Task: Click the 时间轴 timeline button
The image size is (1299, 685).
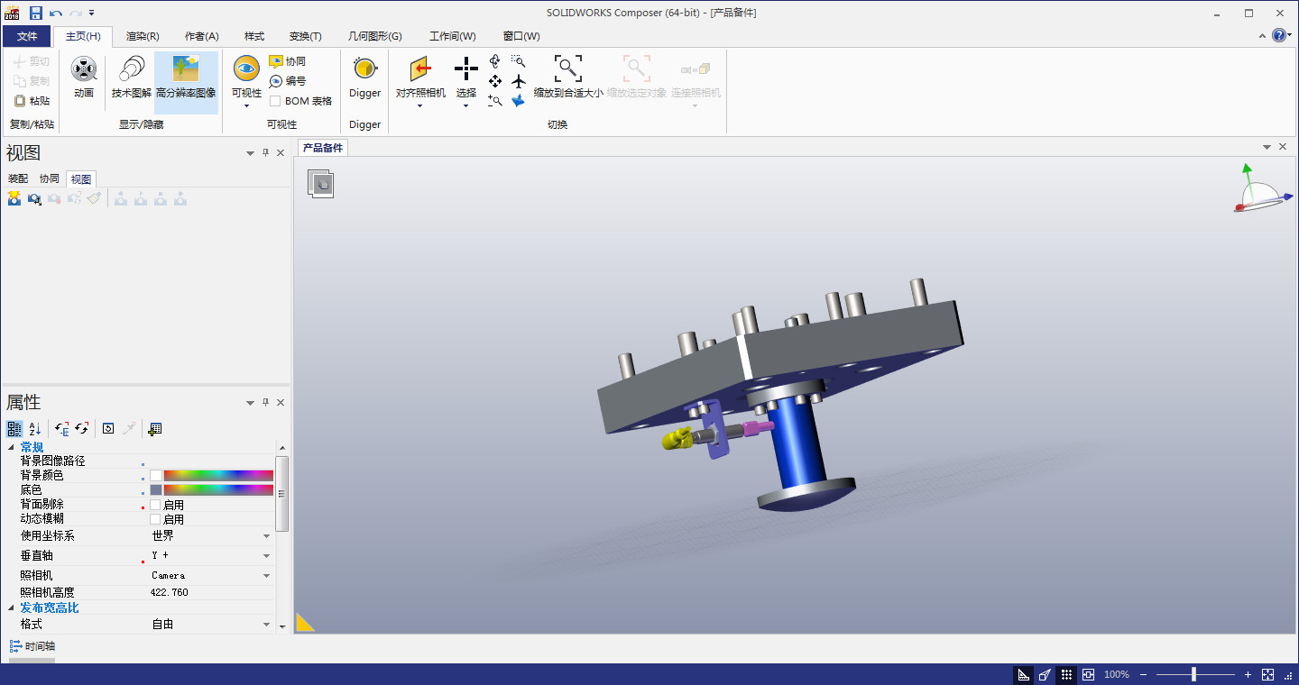Action: (32, 646)
